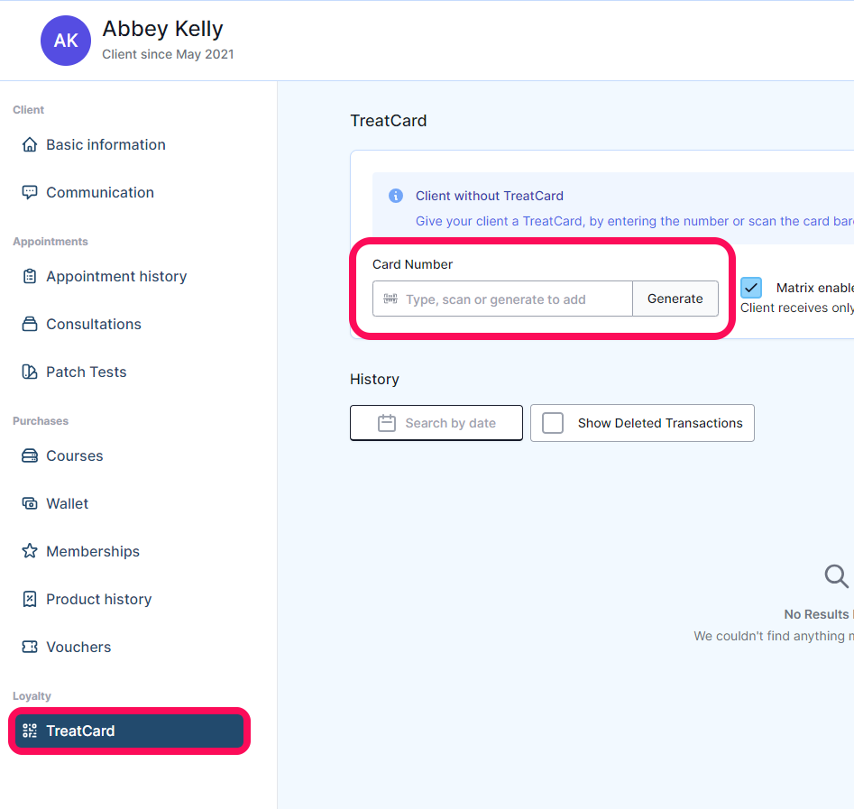Click the blue info icon in the notice
Viewport: 854px width, 809px height.
point(396,196)
